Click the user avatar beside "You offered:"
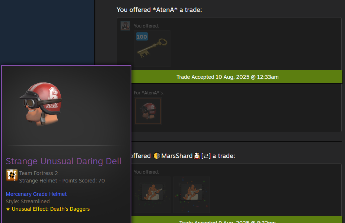Viewport: 345px width, 223px height. pos(125,26)
